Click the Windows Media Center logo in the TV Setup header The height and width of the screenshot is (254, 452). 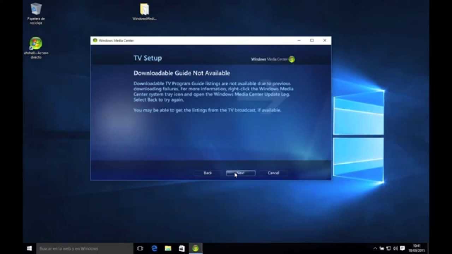click(x=291, y=59)
